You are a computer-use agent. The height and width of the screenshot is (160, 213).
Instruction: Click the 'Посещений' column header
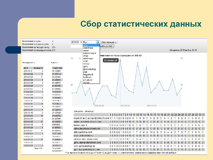38,68
